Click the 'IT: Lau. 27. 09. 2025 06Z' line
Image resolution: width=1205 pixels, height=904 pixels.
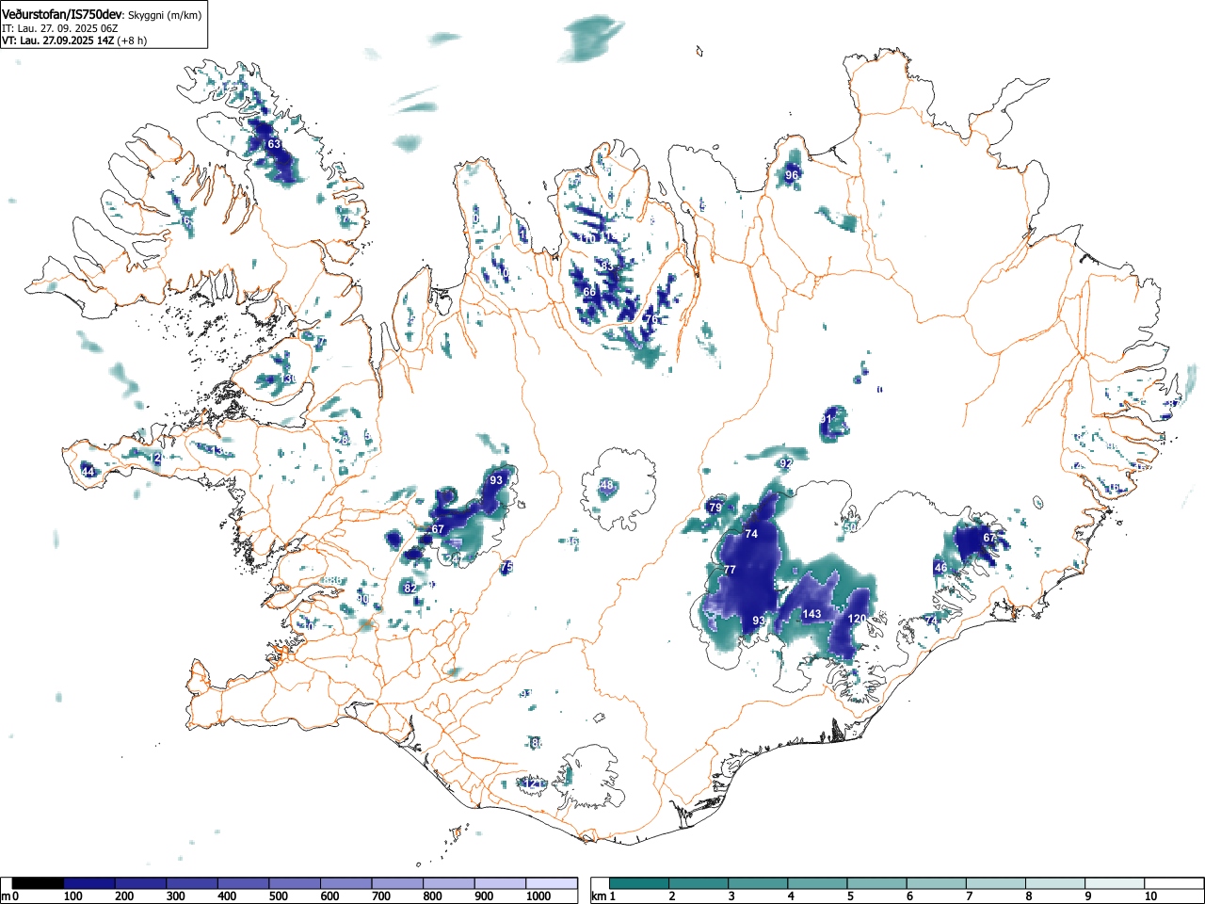pyautogui.click(x=59, y=28)
